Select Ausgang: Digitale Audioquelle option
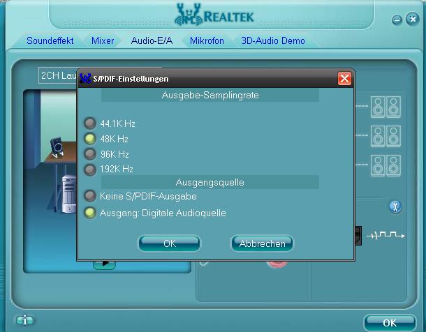The width and height of the screenshot is (426, 332). tap(90, 213)
